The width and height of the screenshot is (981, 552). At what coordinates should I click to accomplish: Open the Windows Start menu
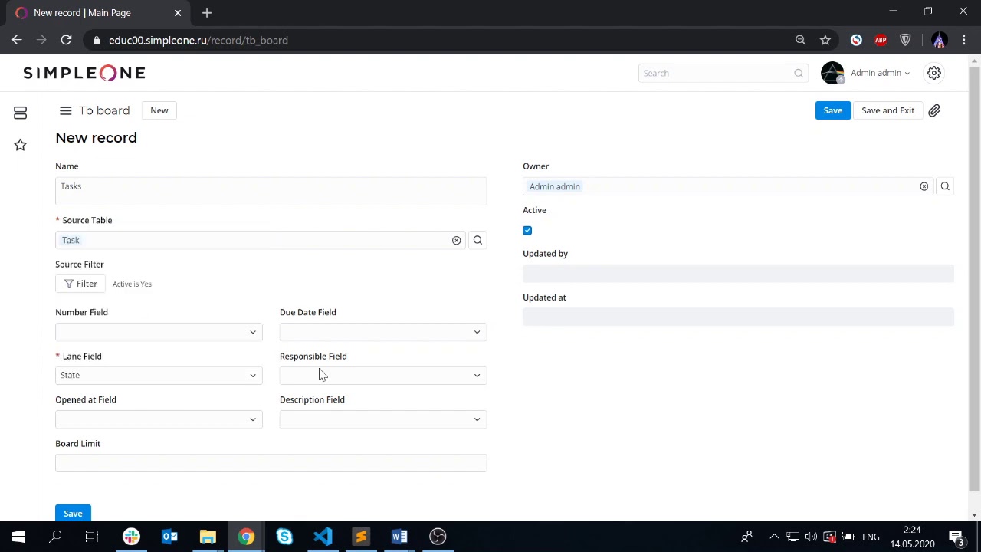click(18, 537)
